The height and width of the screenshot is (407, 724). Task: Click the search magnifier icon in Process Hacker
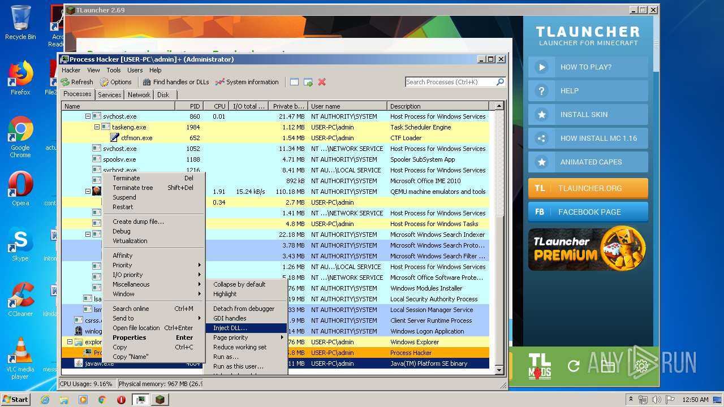click(500, 82)
